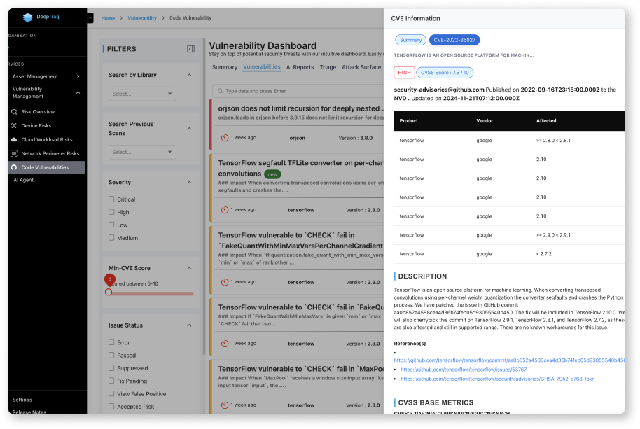Open the Triage tab

(328, 67)
